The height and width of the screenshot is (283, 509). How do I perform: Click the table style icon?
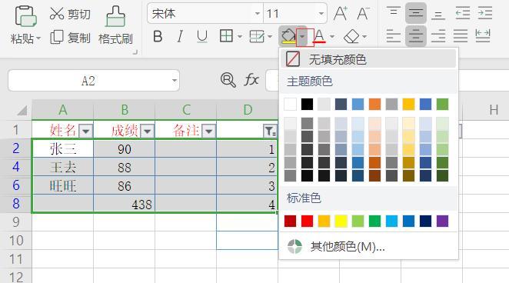pos(257,36)
